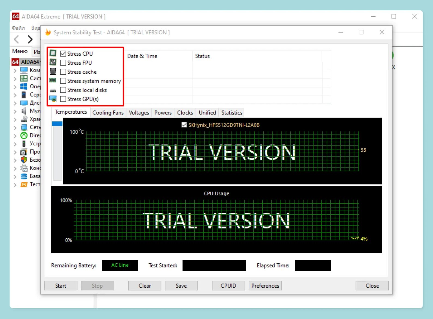Expand the Мул tree node chevron

(15, 111)
